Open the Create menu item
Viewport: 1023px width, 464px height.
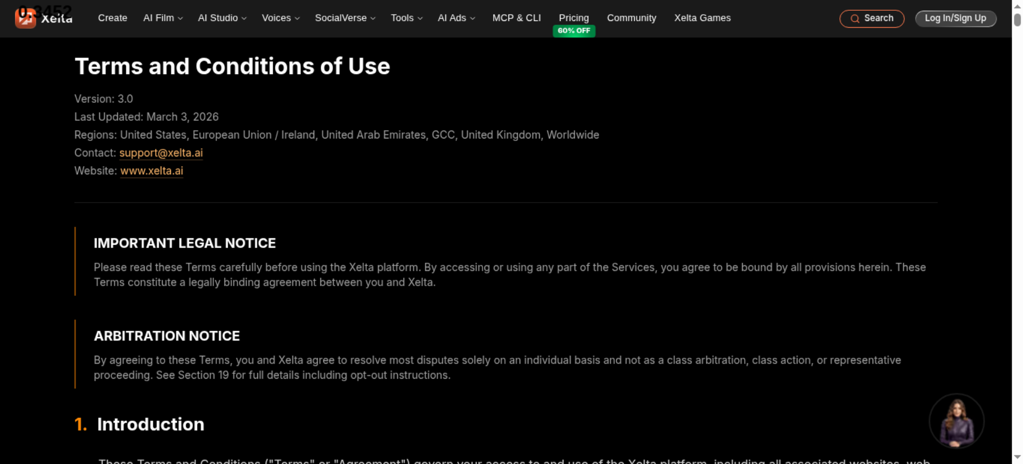point(113,18)
